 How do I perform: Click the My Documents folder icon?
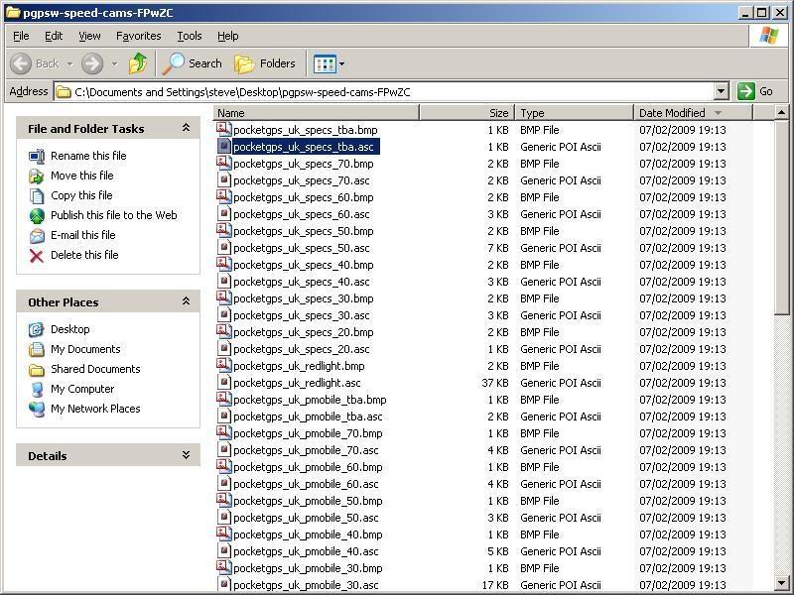coord(37,349)
